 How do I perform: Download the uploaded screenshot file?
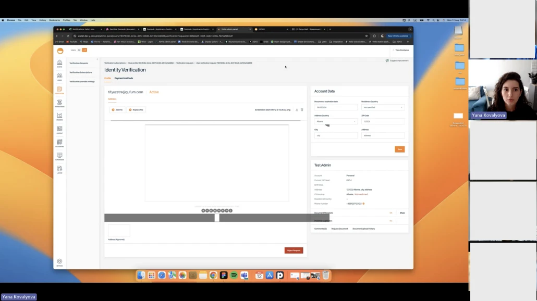coord(297,110)
